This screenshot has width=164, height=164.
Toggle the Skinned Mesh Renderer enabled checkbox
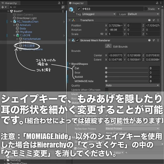[77, 40]
